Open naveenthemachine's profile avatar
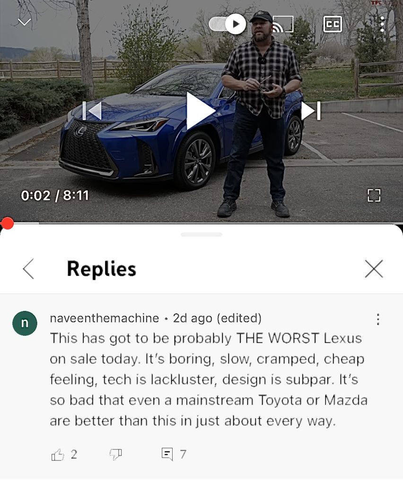 25,323
